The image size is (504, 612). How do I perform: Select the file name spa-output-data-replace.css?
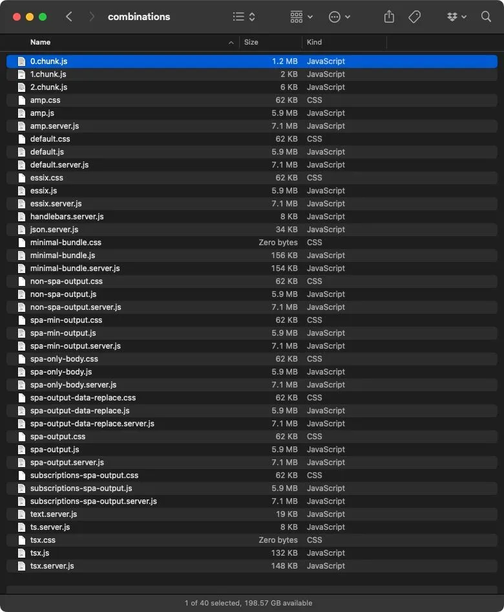click(83, 398)
